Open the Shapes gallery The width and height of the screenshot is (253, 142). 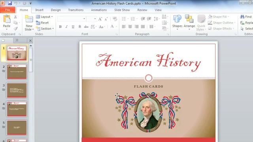click(177, 22)
